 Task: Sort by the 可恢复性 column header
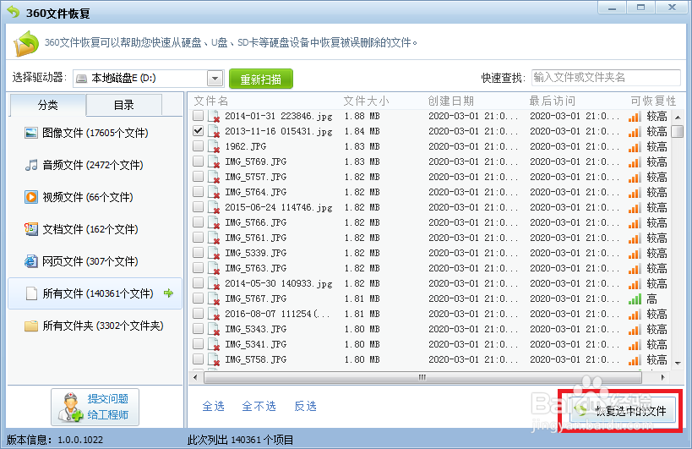pyautogui.click(x=653, y=101)
